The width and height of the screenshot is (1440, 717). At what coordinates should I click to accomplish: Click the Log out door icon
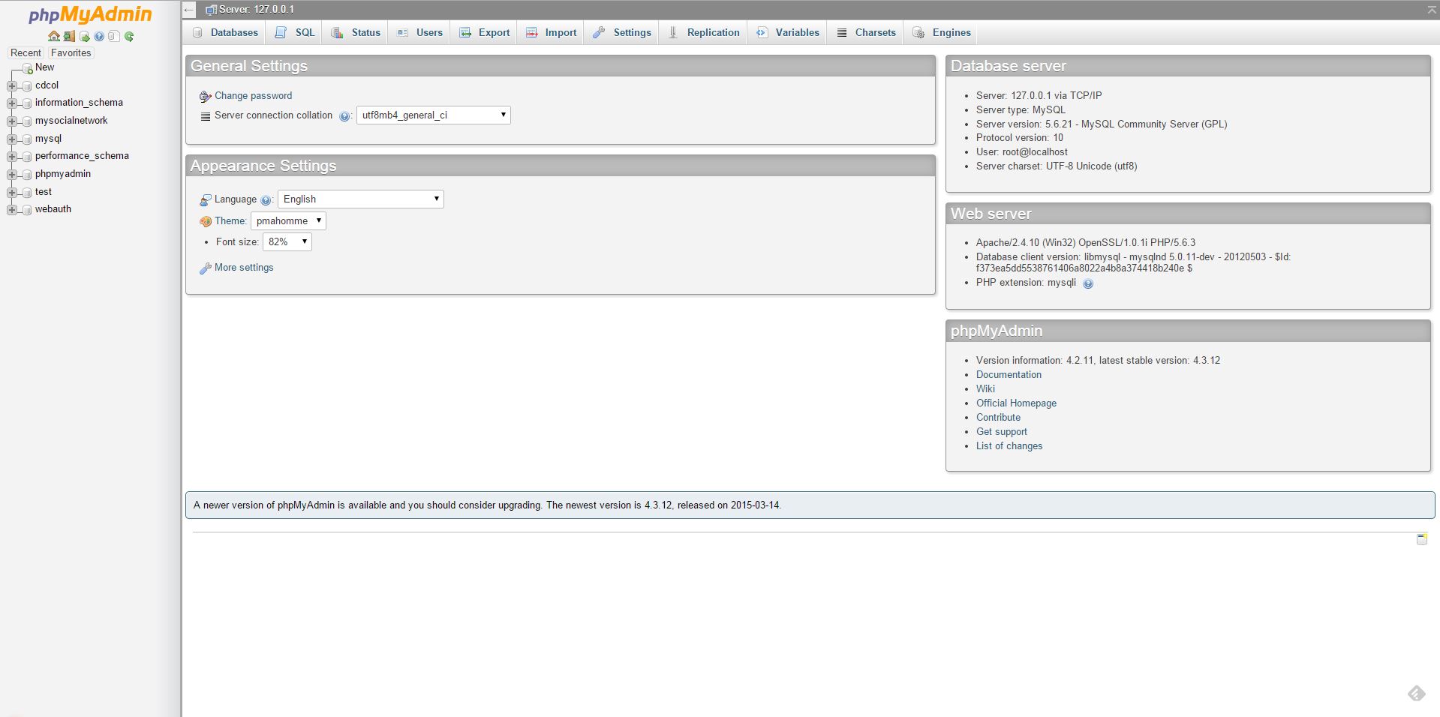pos(69,36)
